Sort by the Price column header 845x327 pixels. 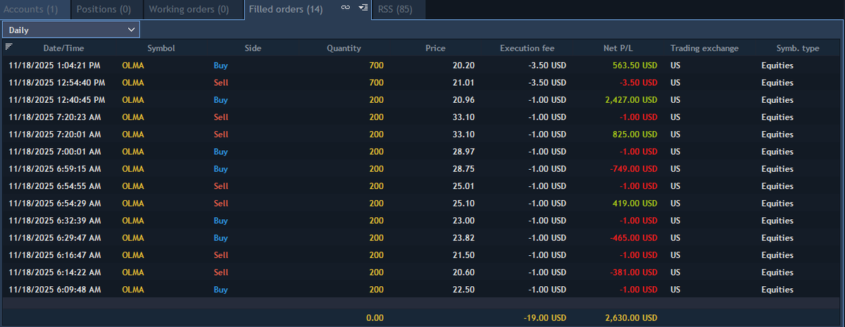tap(435, 49)
